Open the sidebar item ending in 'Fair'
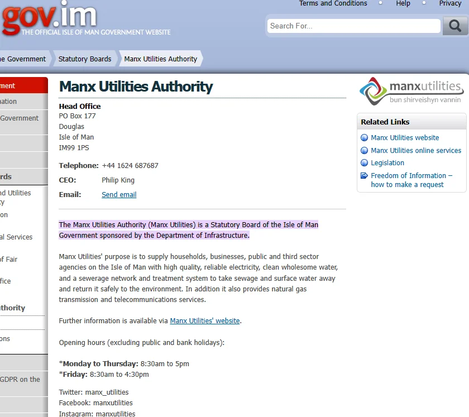The image size is (469, 417). (x=9, y=259)
